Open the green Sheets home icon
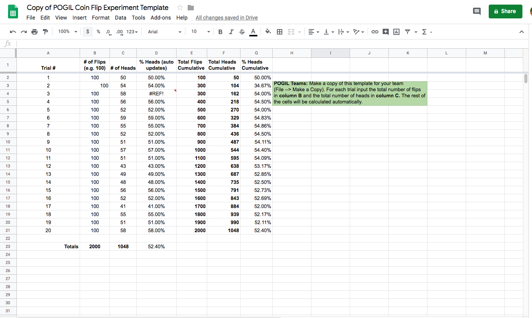Image resolution: width=532 pixels, height=318 pixels. [13, 12]
